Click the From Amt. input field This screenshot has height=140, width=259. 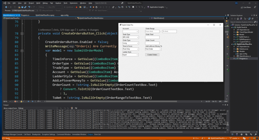point(152,31)
